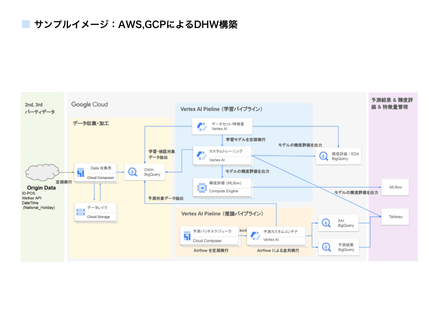
Task: Click the 予測対象データ抽出 label
Action: click(x=166, y=198)
